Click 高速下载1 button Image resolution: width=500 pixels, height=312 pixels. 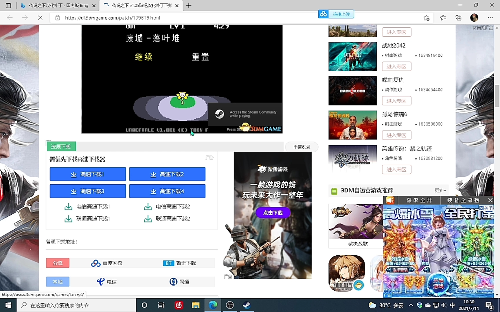88,174
